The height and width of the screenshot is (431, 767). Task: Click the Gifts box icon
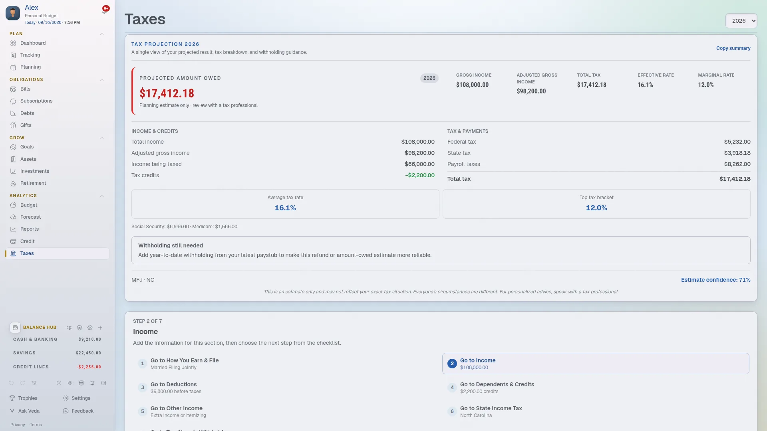point(13,125)
